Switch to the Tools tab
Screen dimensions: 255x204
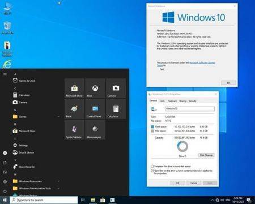[162, 101]
